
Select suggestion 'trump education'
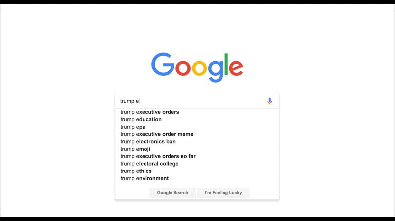pos(197,119)
